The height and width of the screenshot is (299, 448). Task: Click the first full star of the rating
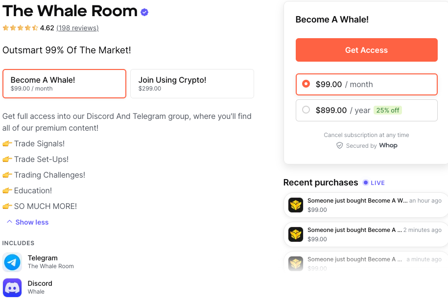coord(5,28)
